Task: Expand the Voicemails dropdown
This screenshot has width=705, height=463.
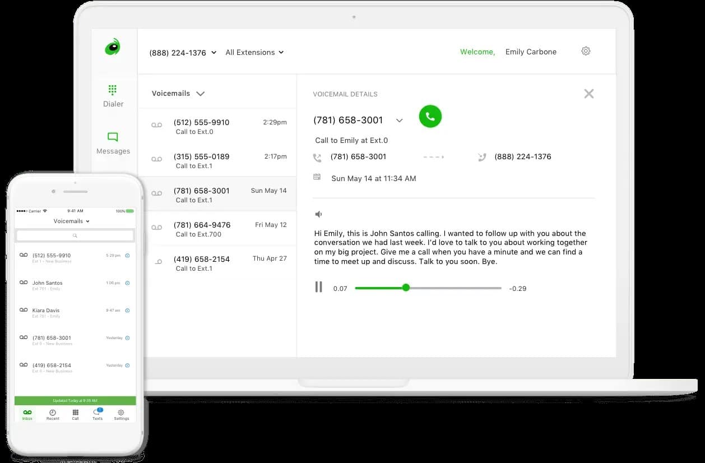Action: click(x=177, y=93)
